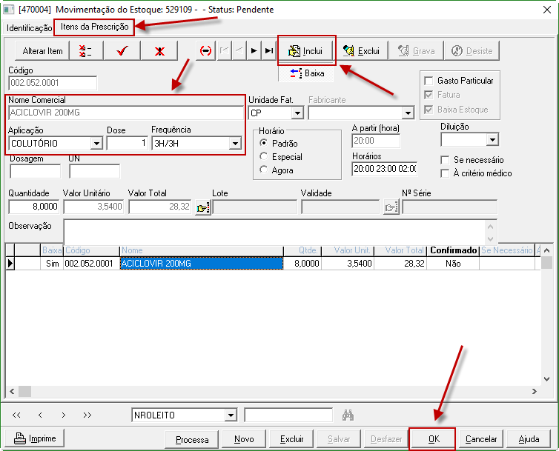Click the Confirmado column header
The image size is (559, 451).
pyautogui.click(x=454, y=250)
